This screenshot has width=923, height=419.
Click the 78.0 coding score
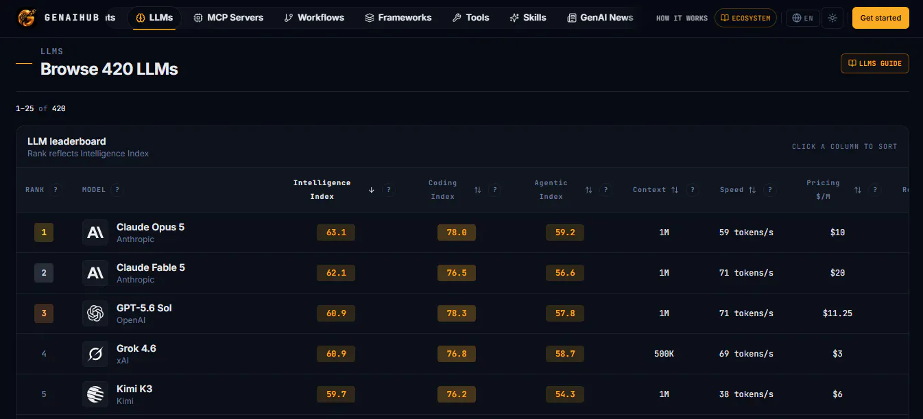(x=457, y=232)
